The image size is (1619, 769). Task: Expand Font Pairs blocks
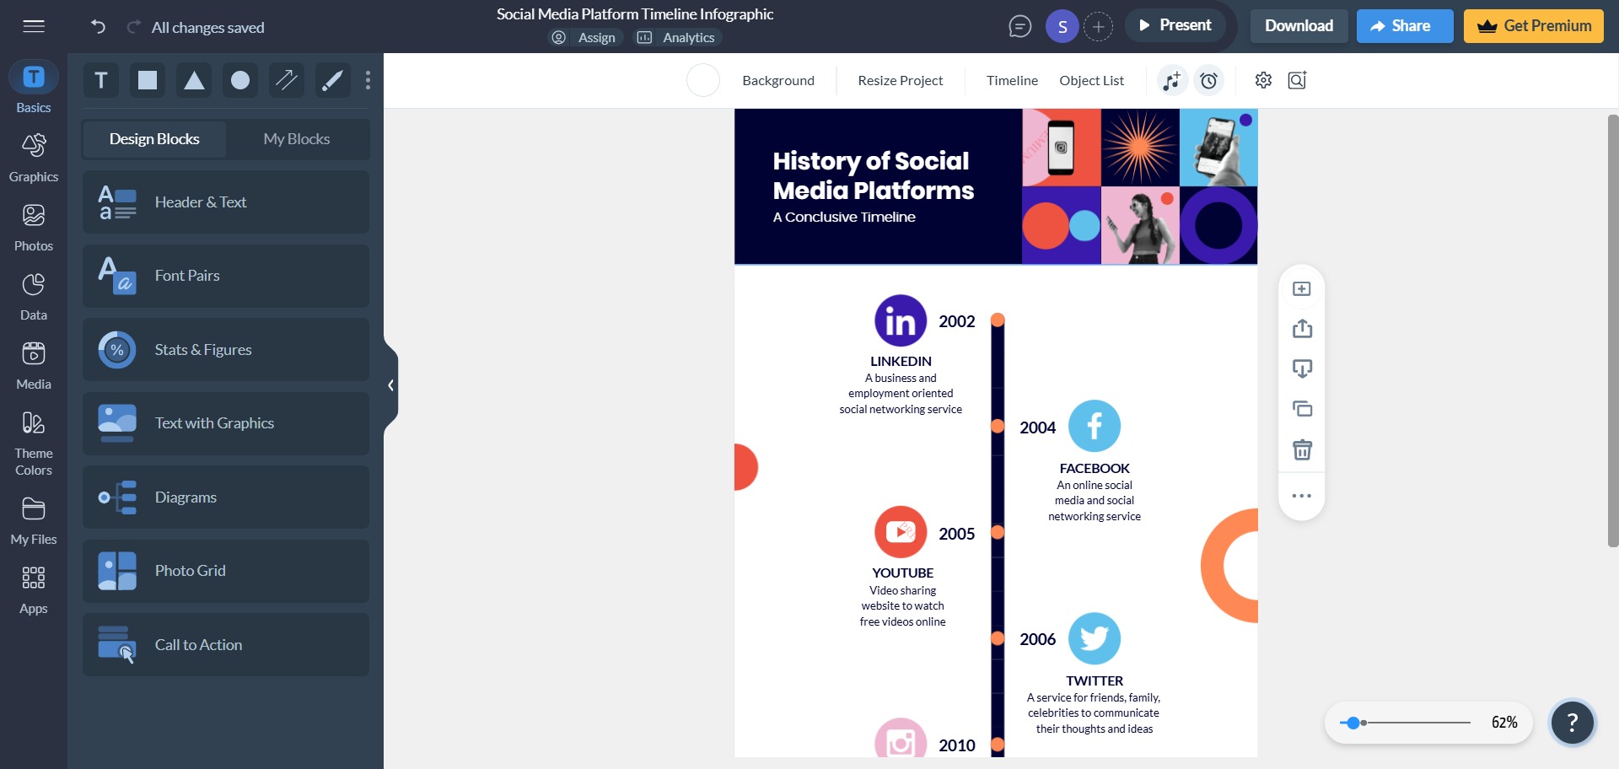[226, 276]
